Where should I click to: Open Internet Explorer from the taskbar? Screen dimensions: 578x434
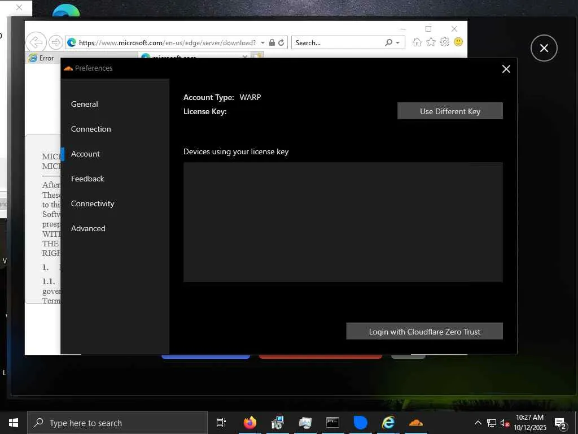pyautogui.click(x=388, y=423)
